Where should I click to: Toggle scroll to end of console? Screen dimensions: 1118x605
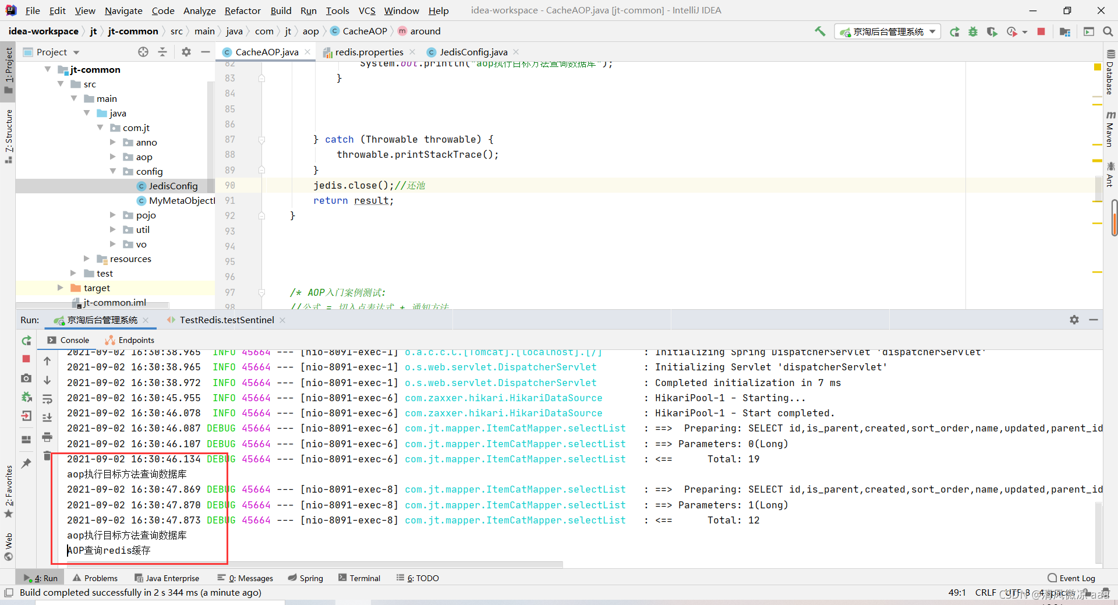47,418
